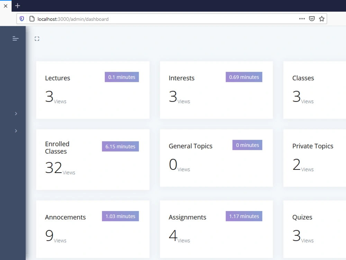Screen dimensions: 346x260
Task: Click the page info icon in the address bar
Action: (31, 18)
